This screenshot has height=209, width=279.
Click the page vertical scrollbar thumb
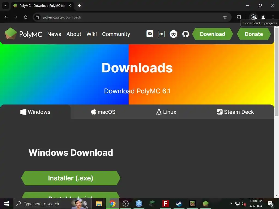click(277, 72)
